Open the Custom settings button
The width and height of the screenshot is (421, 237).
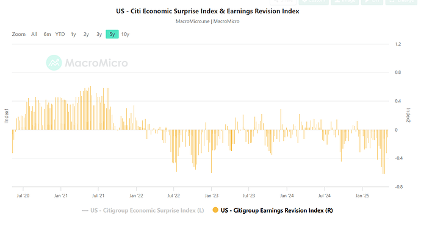(x=314, y=2)
